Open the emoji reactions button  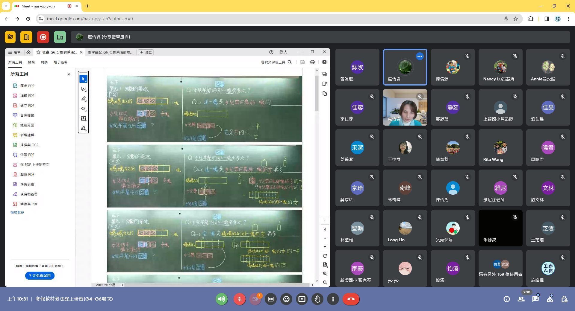[286, 299]
